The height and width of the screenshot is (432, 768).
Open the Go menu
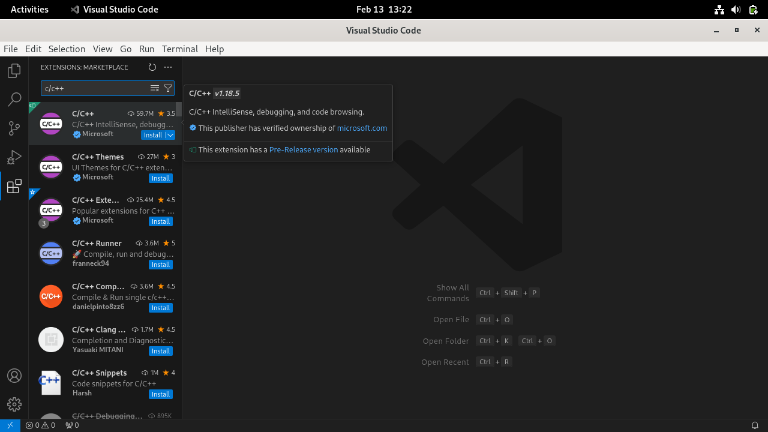pyautogui.click(x=125, y=49)
